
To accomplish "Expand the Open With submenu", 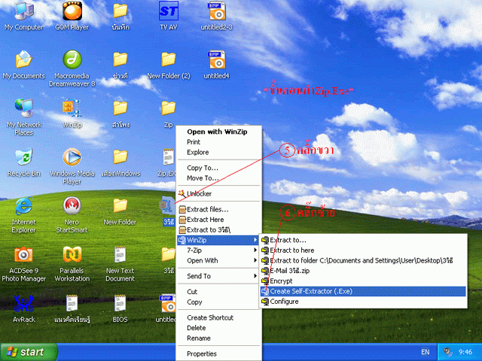I will click(219, 261).
